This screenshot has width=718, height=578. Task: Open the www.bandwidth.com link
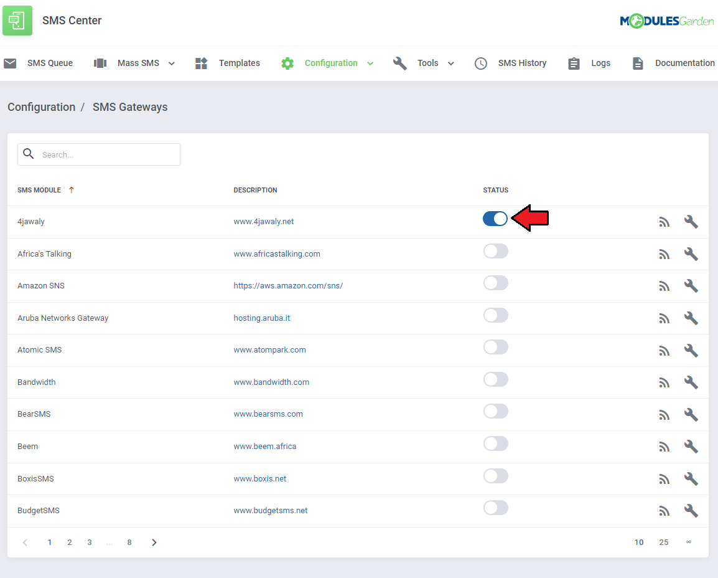click(271, 382)
